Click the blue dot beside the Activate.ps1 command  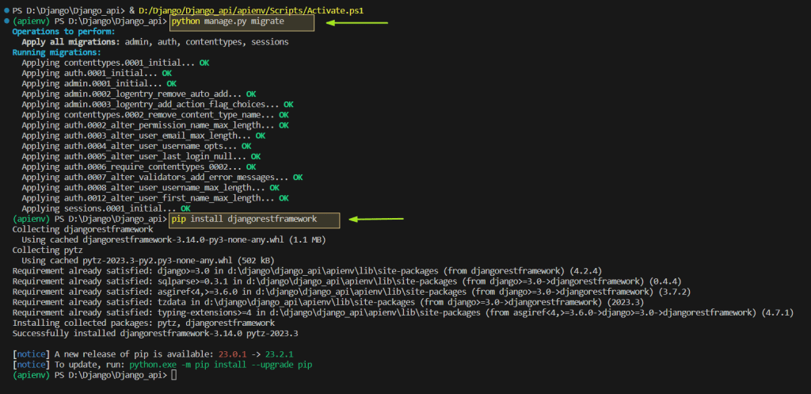pos(6,11)
